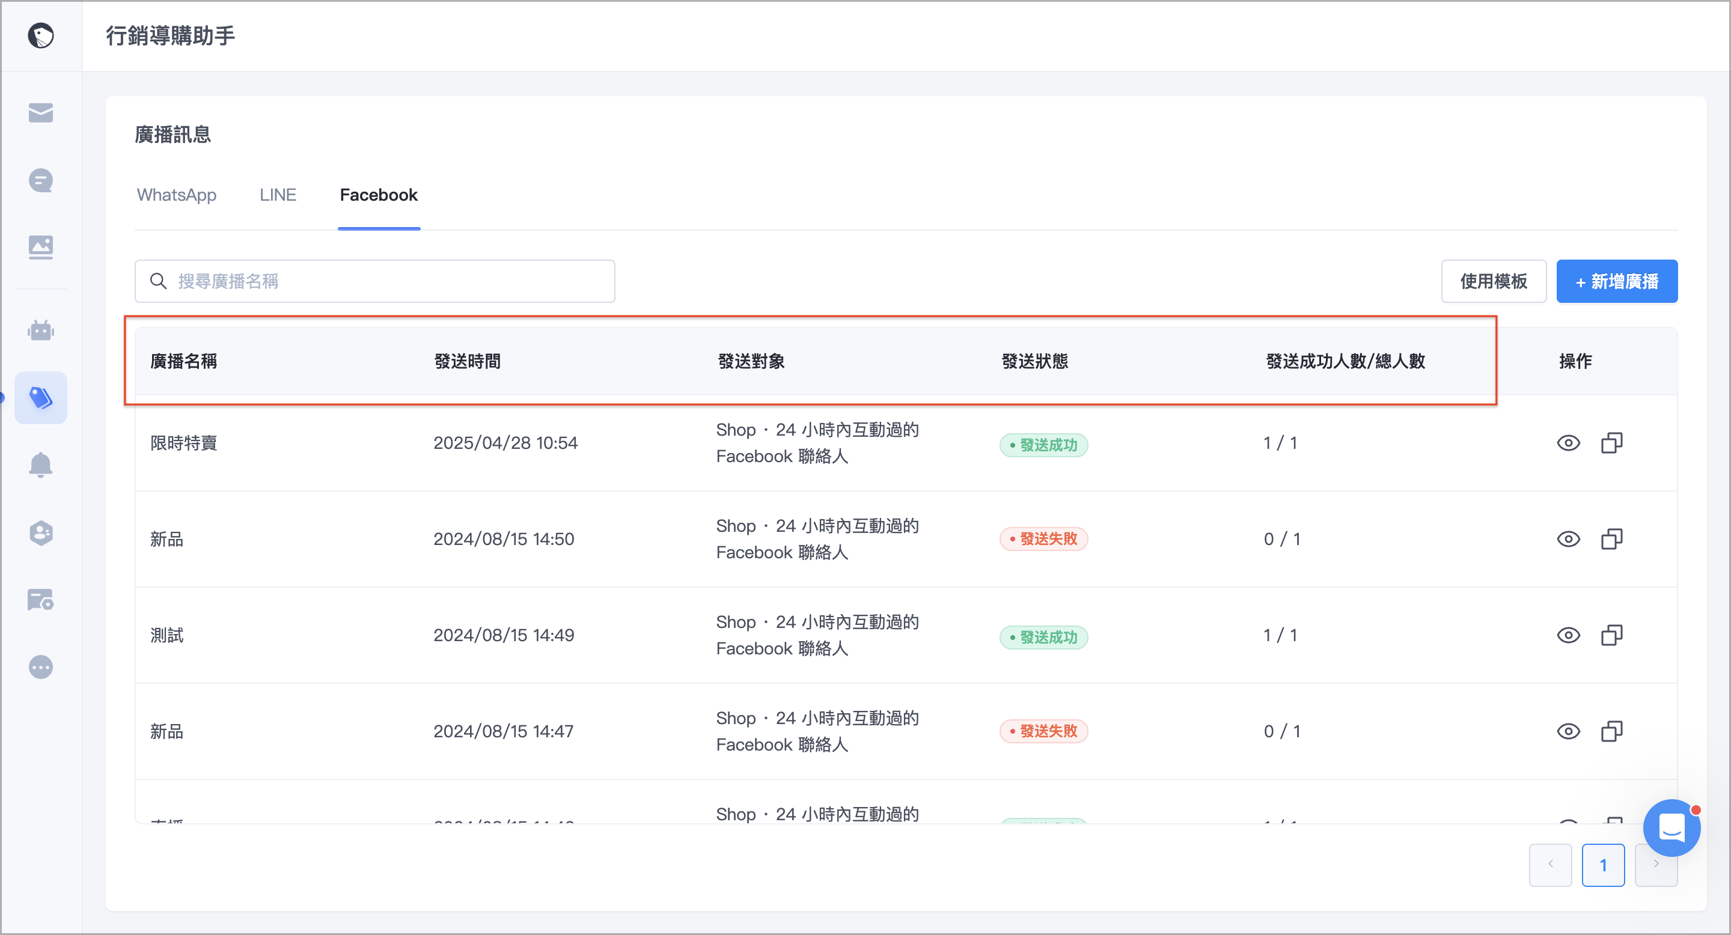Image resolution: width=1731 pixels, height=935 pixels.
Task: Click the 新品 name dated 14:50
Action: [x=167, y=540]
